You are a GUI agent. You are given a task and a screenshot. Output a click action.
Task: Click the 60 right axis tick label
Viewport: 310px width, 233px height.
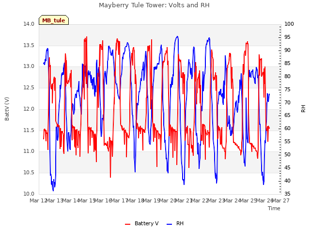point(287,128)
